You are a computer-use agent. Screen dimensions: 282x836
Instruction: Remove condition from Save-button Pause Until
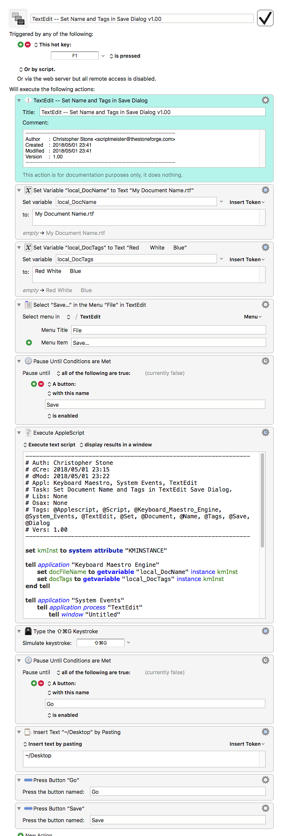41,384
